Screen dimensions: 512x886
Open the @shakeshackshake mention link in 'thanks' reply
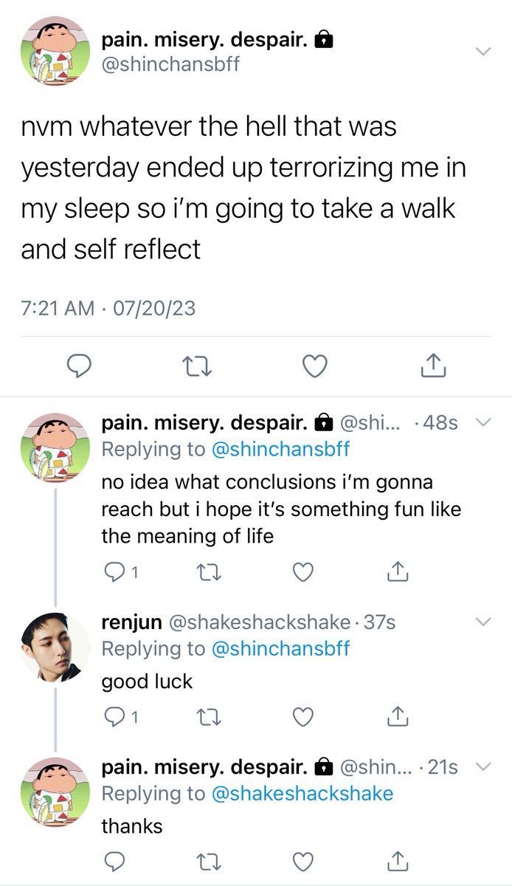[x=302, y=794]
